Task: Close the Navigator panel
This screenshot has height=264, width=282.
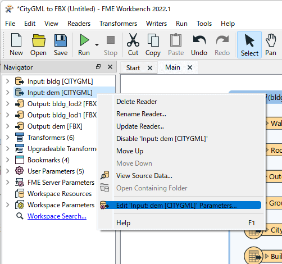Action: coord(110,67)
